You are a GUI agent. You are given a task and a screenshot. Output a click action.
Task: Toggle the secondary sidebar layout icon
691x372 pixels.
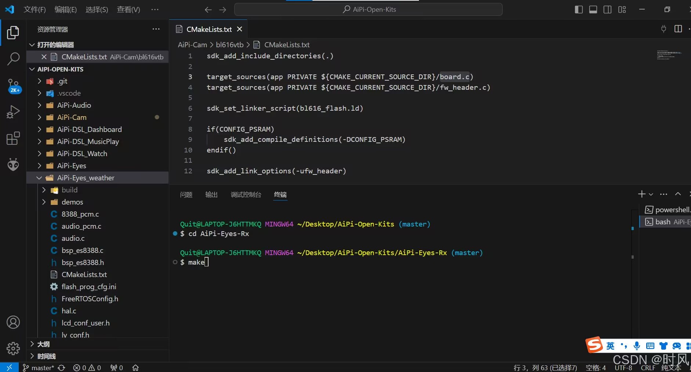click(x=608, y=10)
